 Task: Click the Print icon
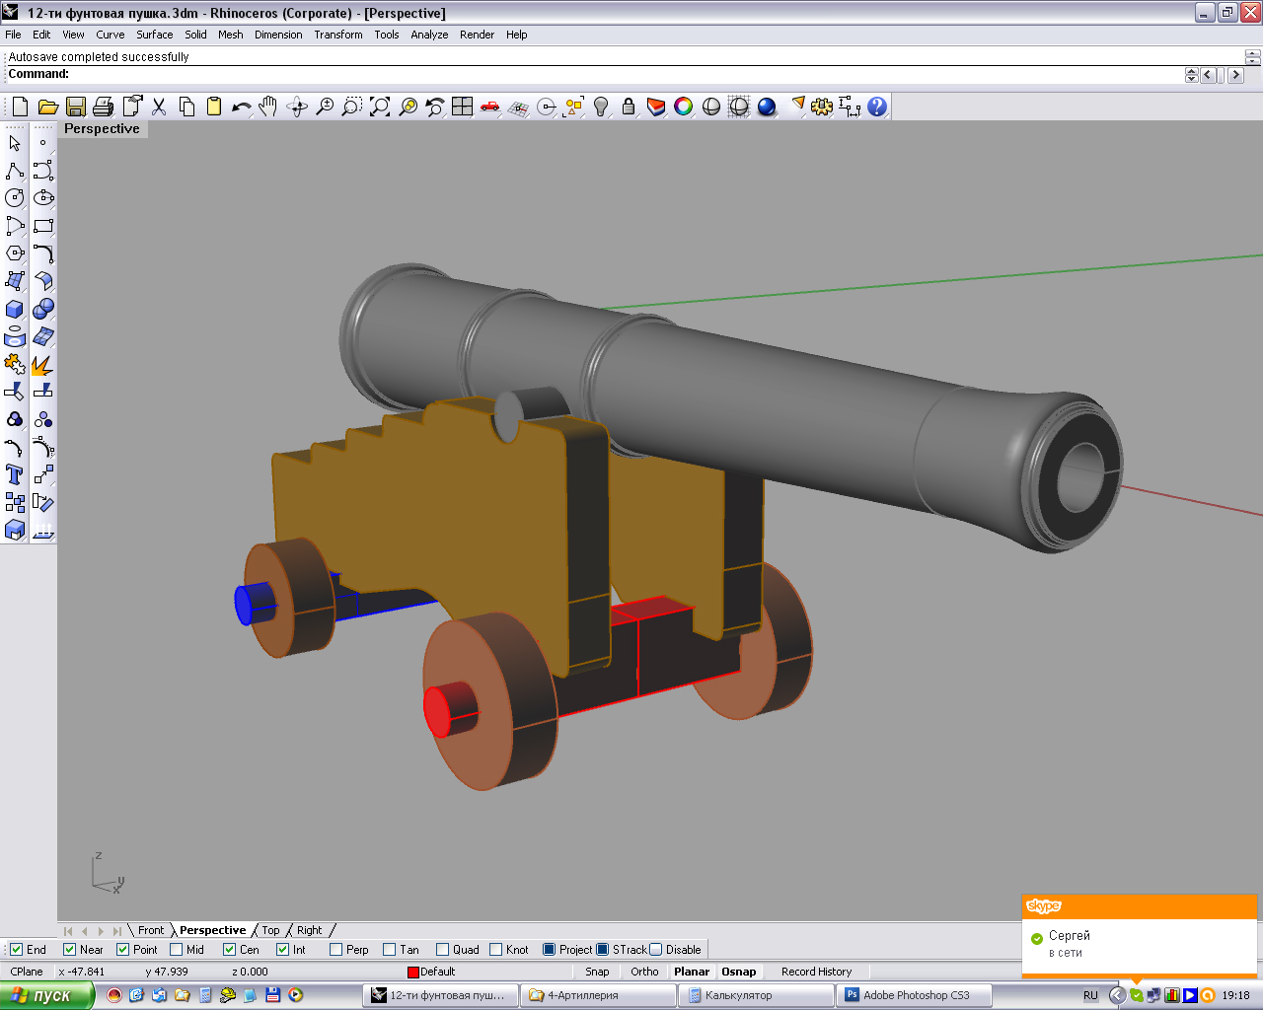point(103,107)
